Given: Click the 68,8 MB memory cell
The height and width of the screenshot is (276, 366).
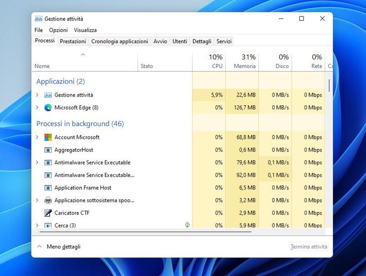Looking at the screenshot, I should pyautogui.click(x=242, y=137).
